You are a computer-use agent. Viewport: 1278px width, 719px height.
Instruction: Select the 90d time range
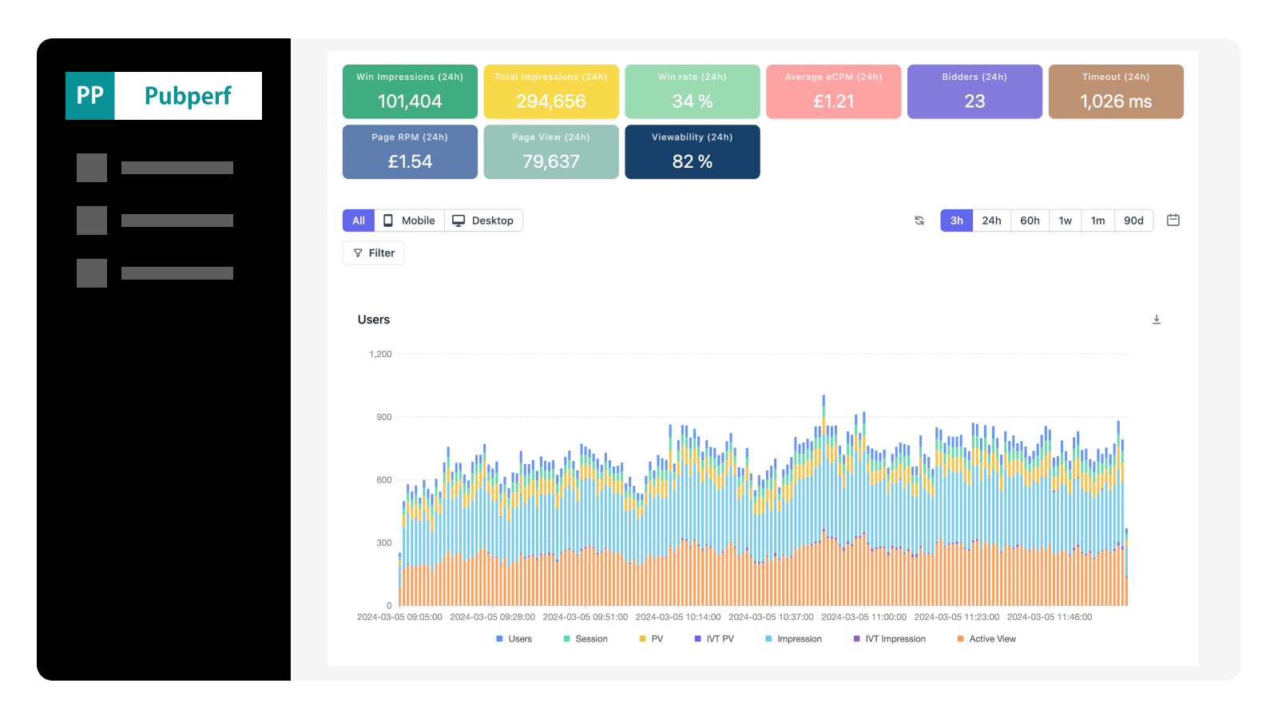pyautogui.click(x=1133, y=220)
